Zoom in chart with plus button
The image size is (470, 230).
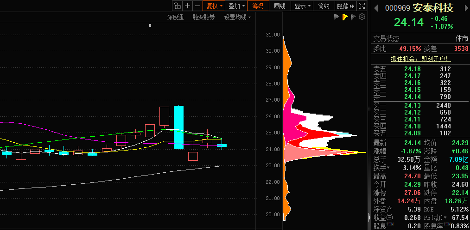pos(187,6)
